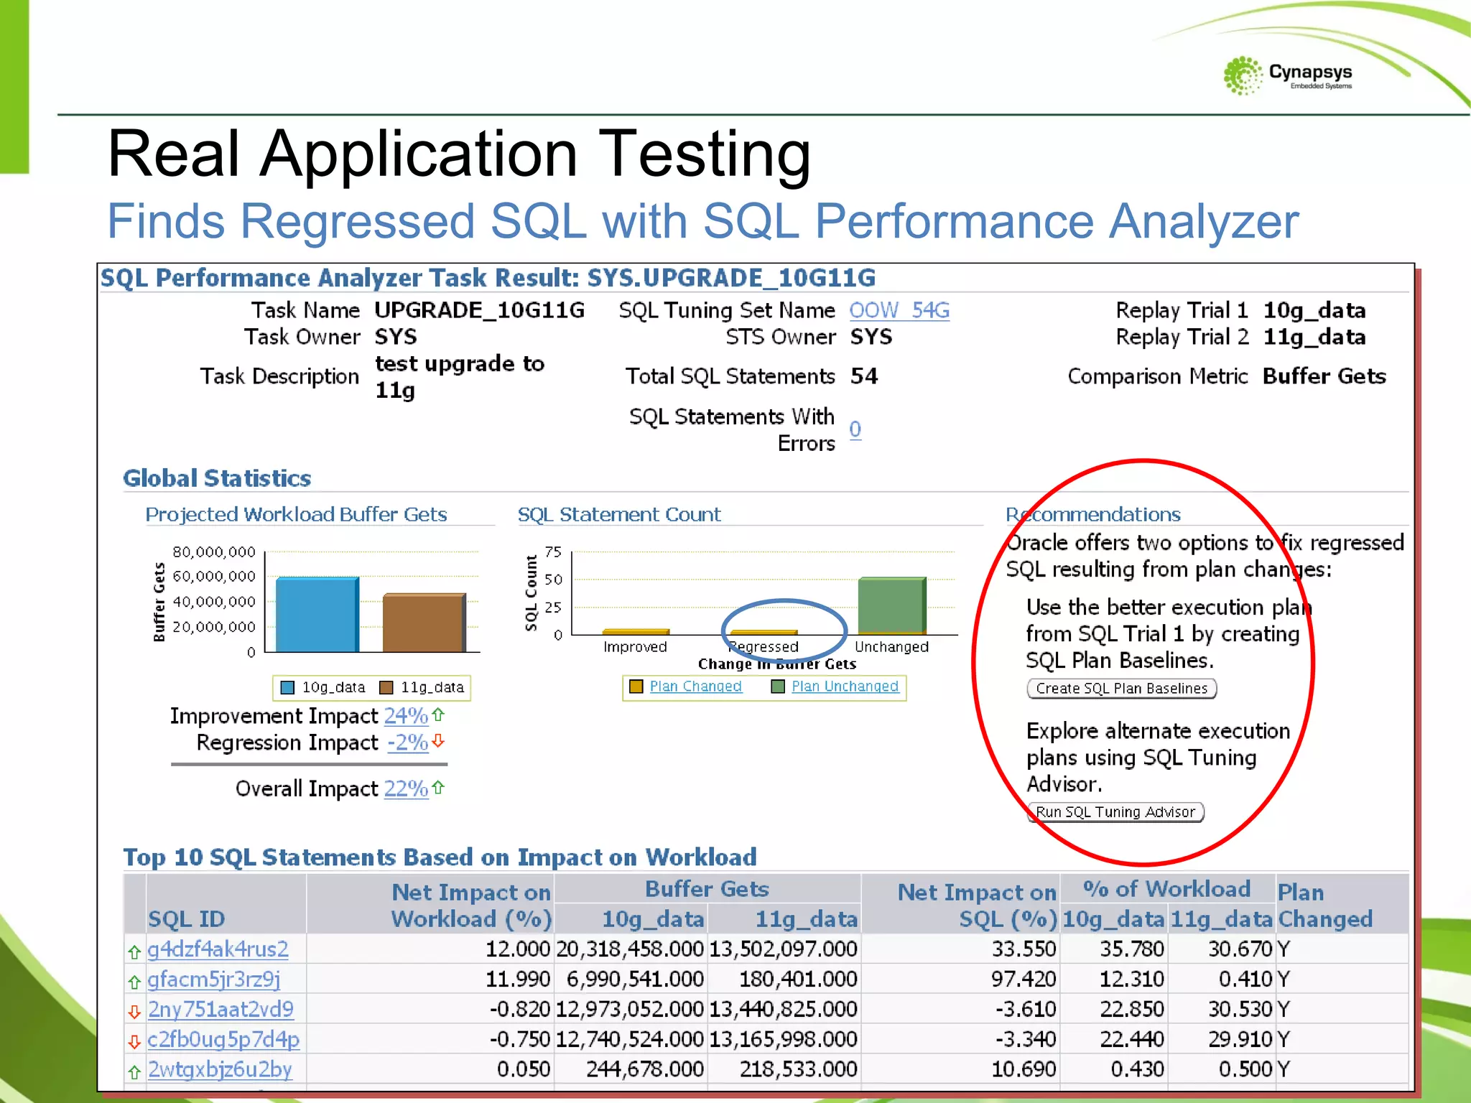1471x1103 pixels.
Task: Open the SQL Statements With Errors count 0
Action: 855,429
